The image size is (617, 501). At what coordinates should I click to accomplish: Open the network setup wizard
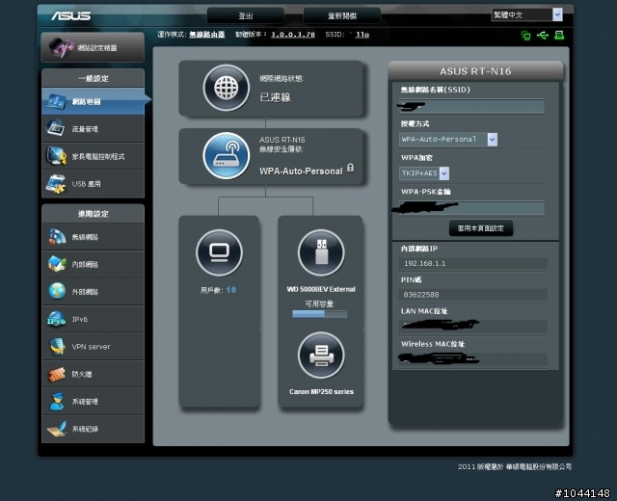pos(93,47)
